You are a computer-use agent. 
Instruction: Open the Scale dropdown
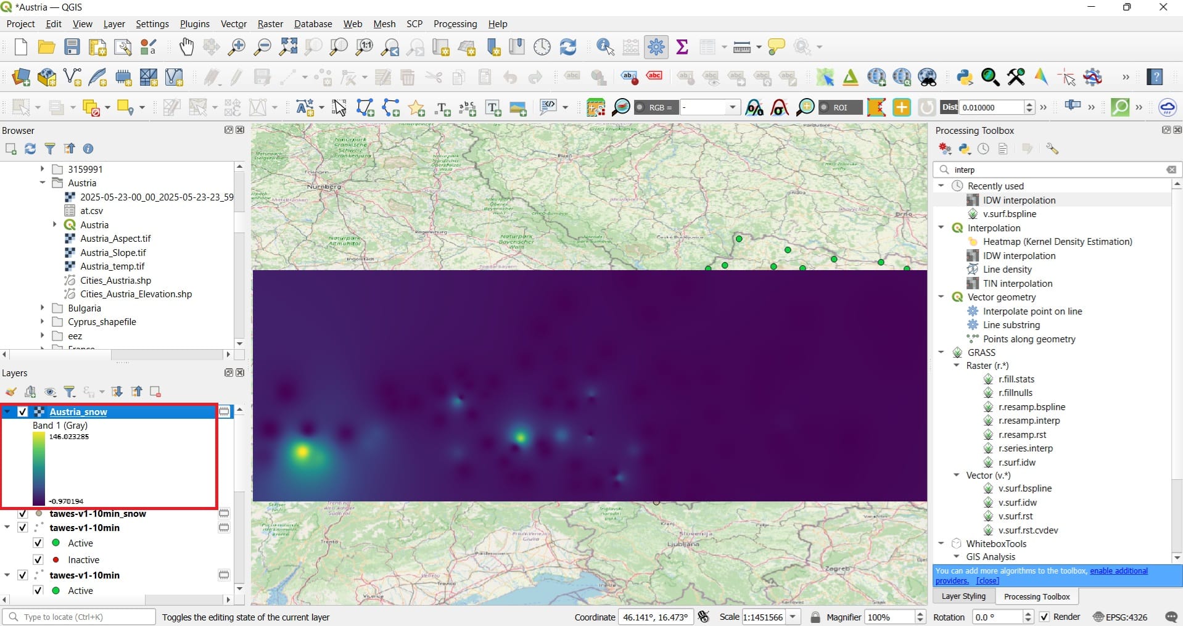pos(793,617)
